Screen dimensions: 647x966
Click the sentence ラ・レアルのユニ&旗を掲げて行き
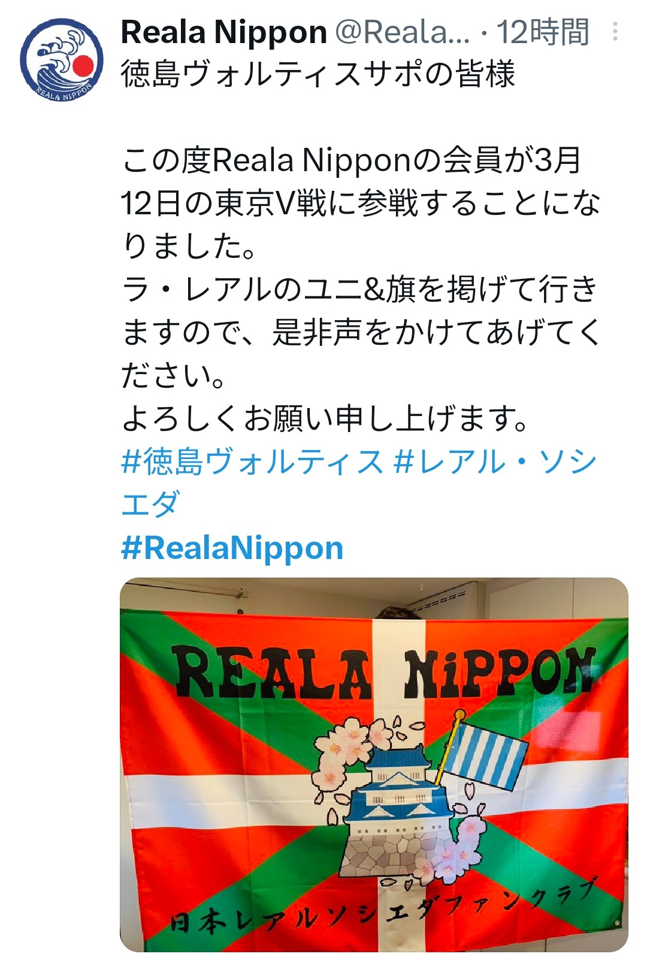click(359, 289)
